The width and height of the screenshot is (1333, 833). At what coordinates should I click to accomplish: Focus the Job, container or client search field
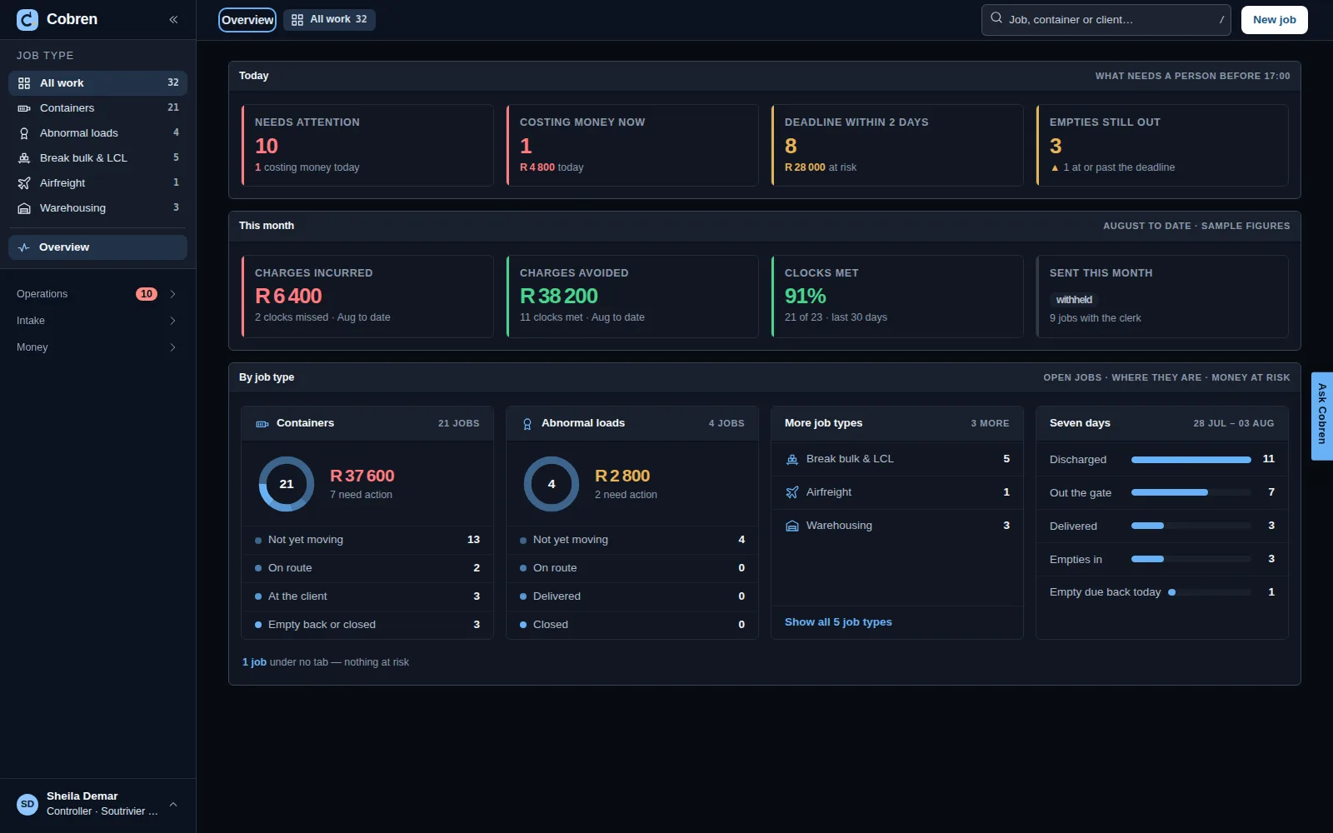[1106, 20]
